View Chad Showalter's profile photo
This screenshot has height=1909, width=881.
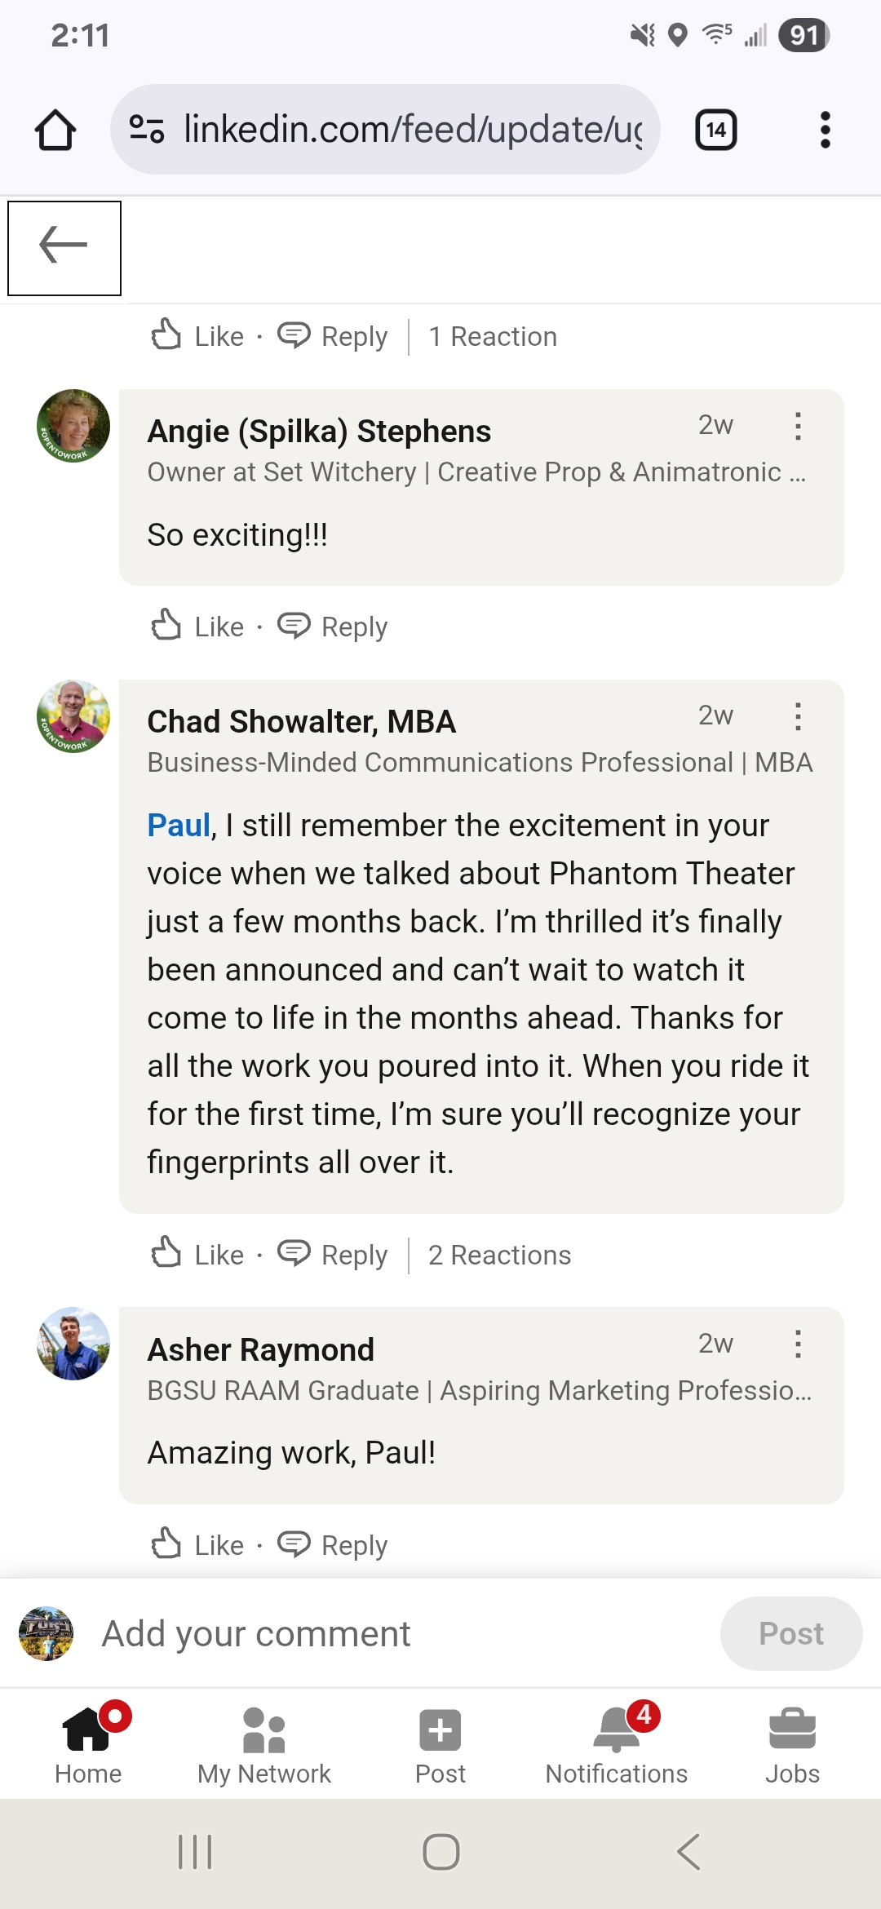point(73,716)
